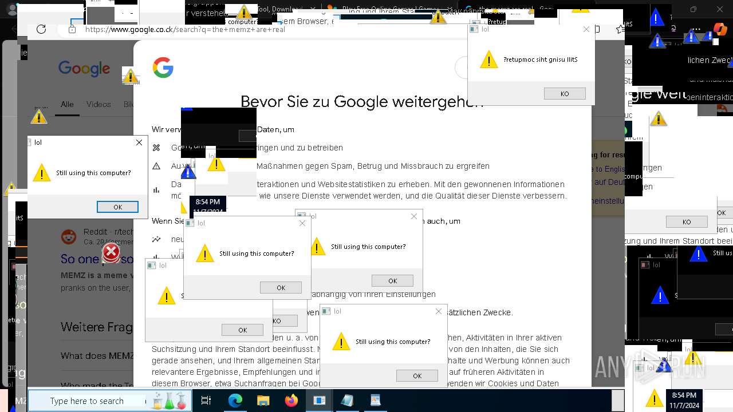This screenshot has height=412, width=733.
Task: Click the trend arrow icon beside 'neu'
Action: [x=156, y=239]
